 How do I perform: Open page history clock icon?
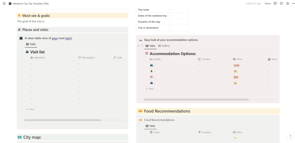click(281, 4)
